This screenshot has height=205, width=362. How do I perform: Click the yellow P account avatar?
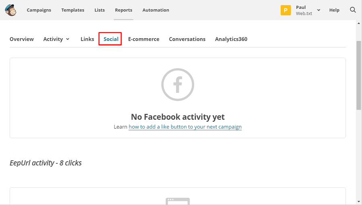tap(286, 10)
